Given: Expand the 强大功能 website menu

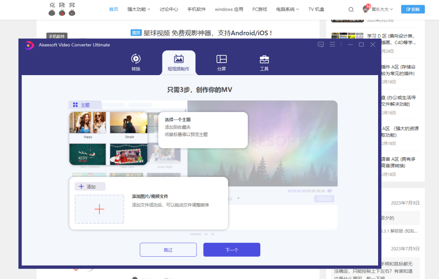Looking at the screenshot, I should (x=139, y=9).
